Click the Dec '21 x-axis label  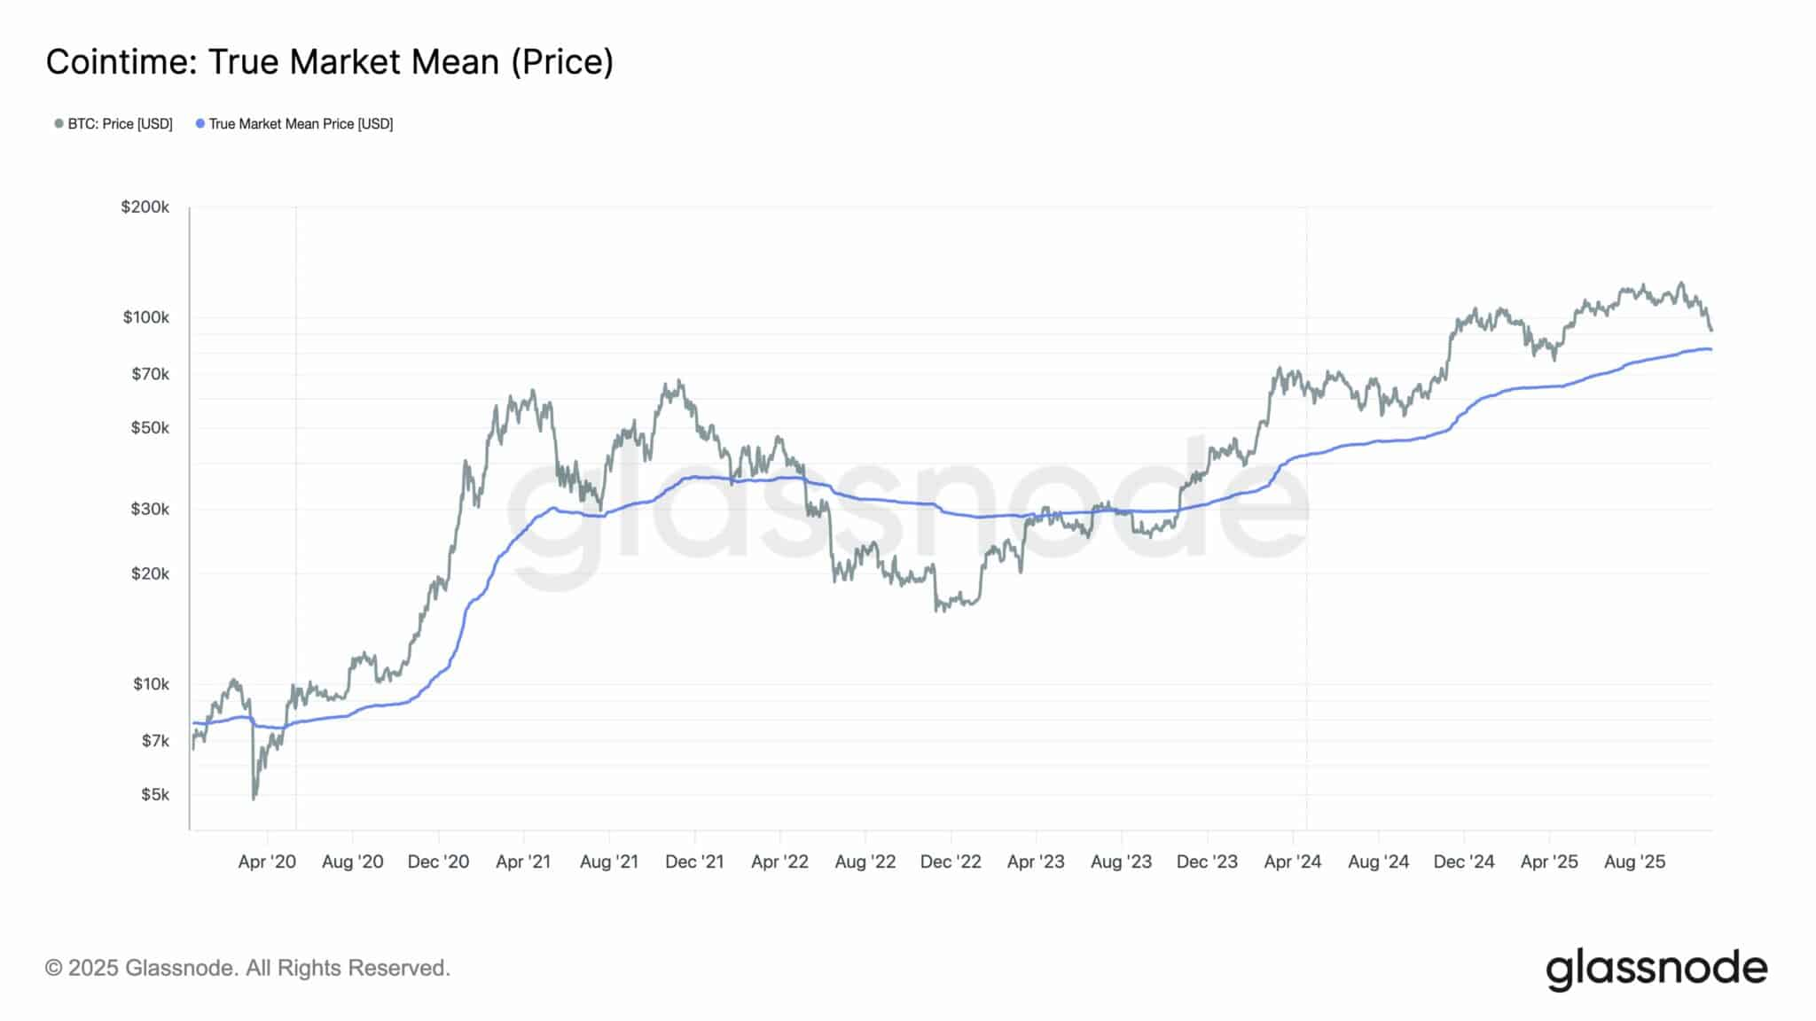(694, 861)
